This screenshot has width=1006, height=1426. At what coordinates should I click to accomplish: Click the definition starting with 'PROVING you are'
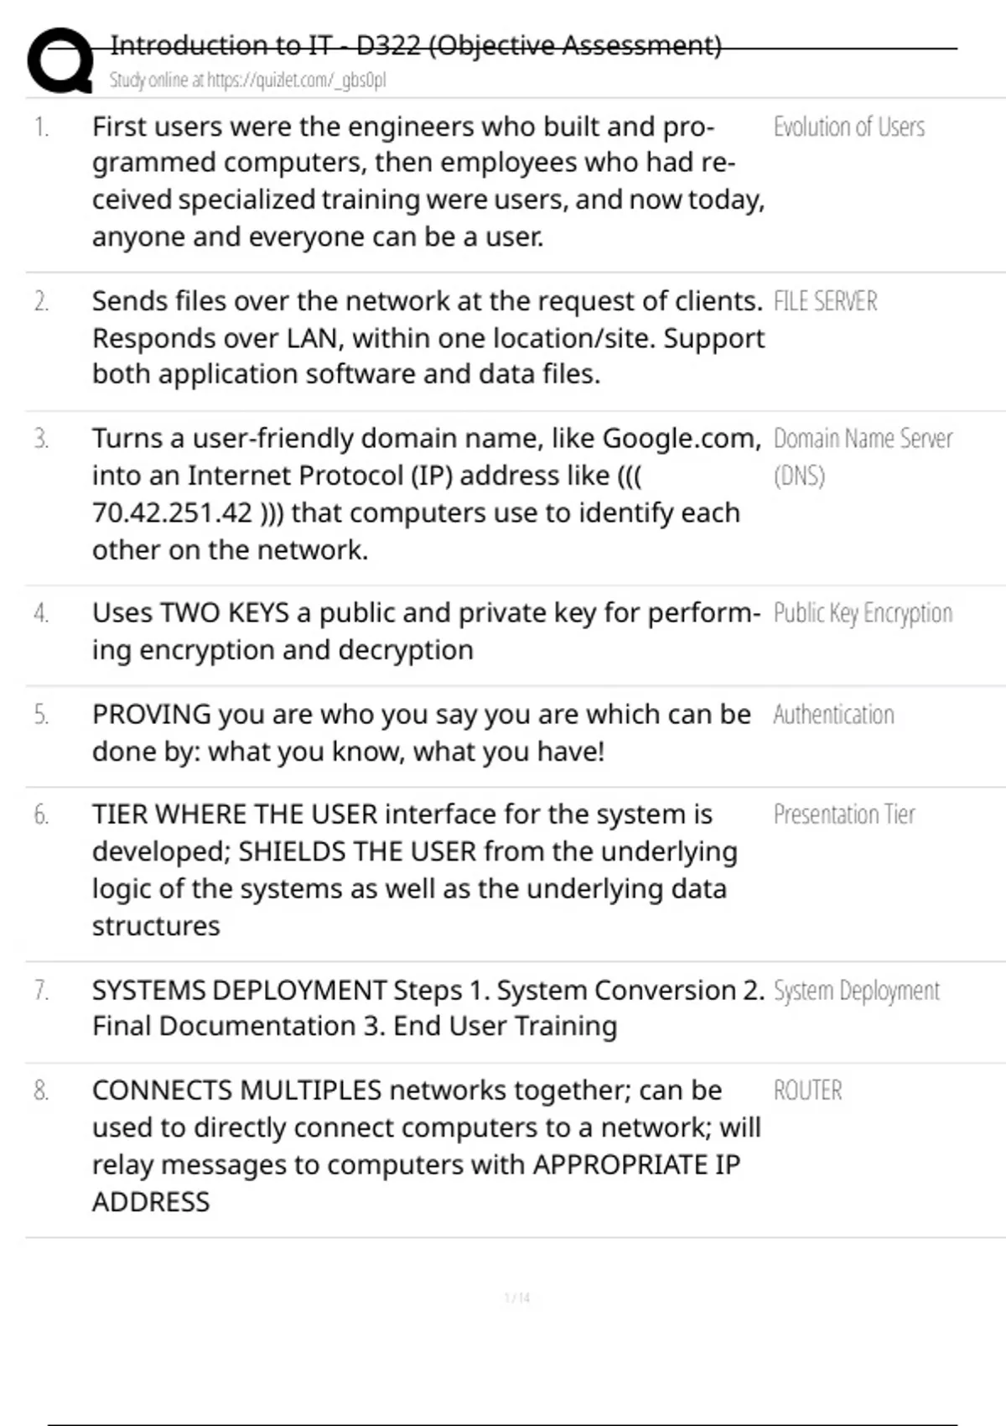(421, 732)
